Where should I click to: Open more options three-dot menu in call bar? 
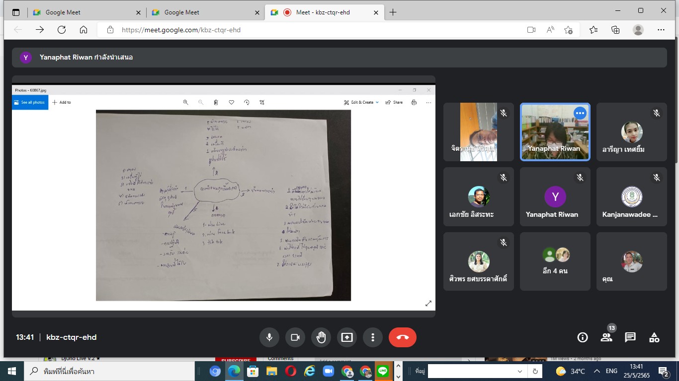pyautogui.click(x=373, y=337)
